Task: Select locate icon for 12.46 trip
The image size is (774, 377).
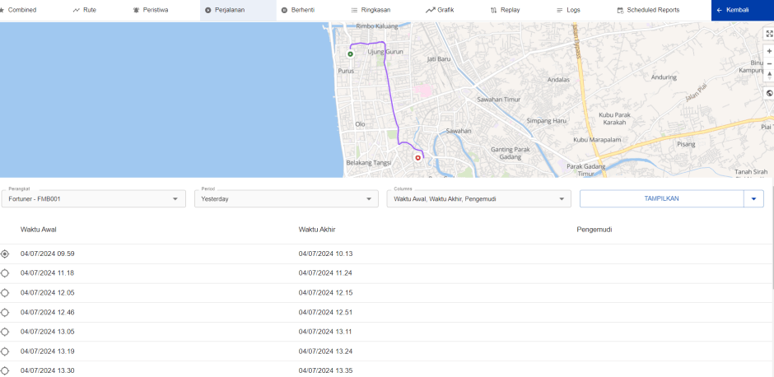Action: click(5, 313)
